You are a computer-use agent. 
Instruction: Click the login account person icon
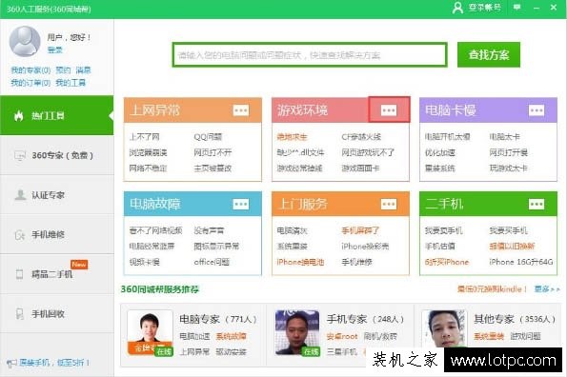click(x=457, y=8)
